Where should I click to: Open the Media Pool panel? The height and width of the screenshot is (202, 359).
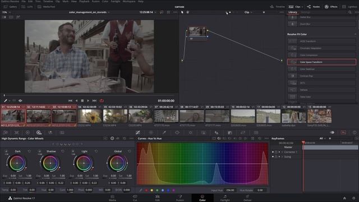[x=46, y=7]
